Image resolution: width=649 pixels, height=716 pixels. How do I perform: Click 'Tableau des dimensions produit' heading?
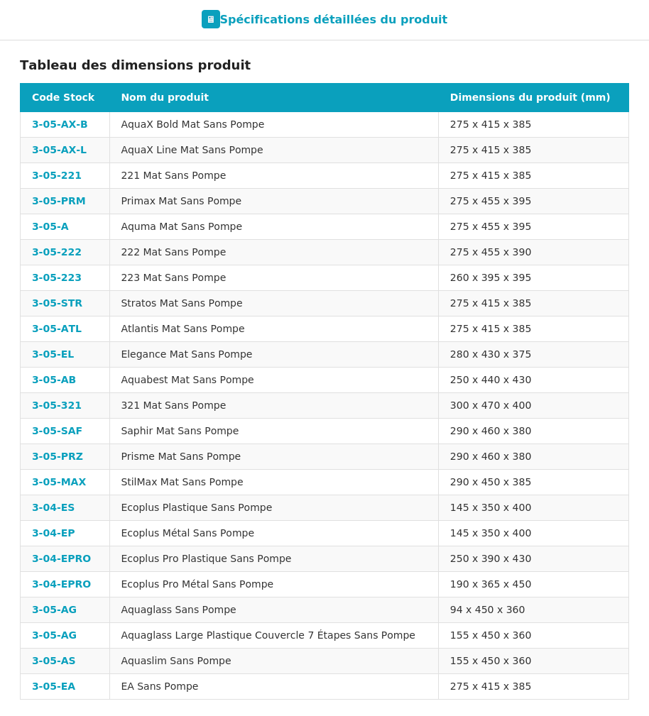[x=136, y=65]
